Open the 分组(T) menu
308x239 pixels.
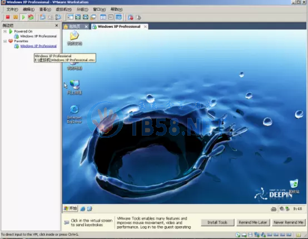tap(82, 9)
